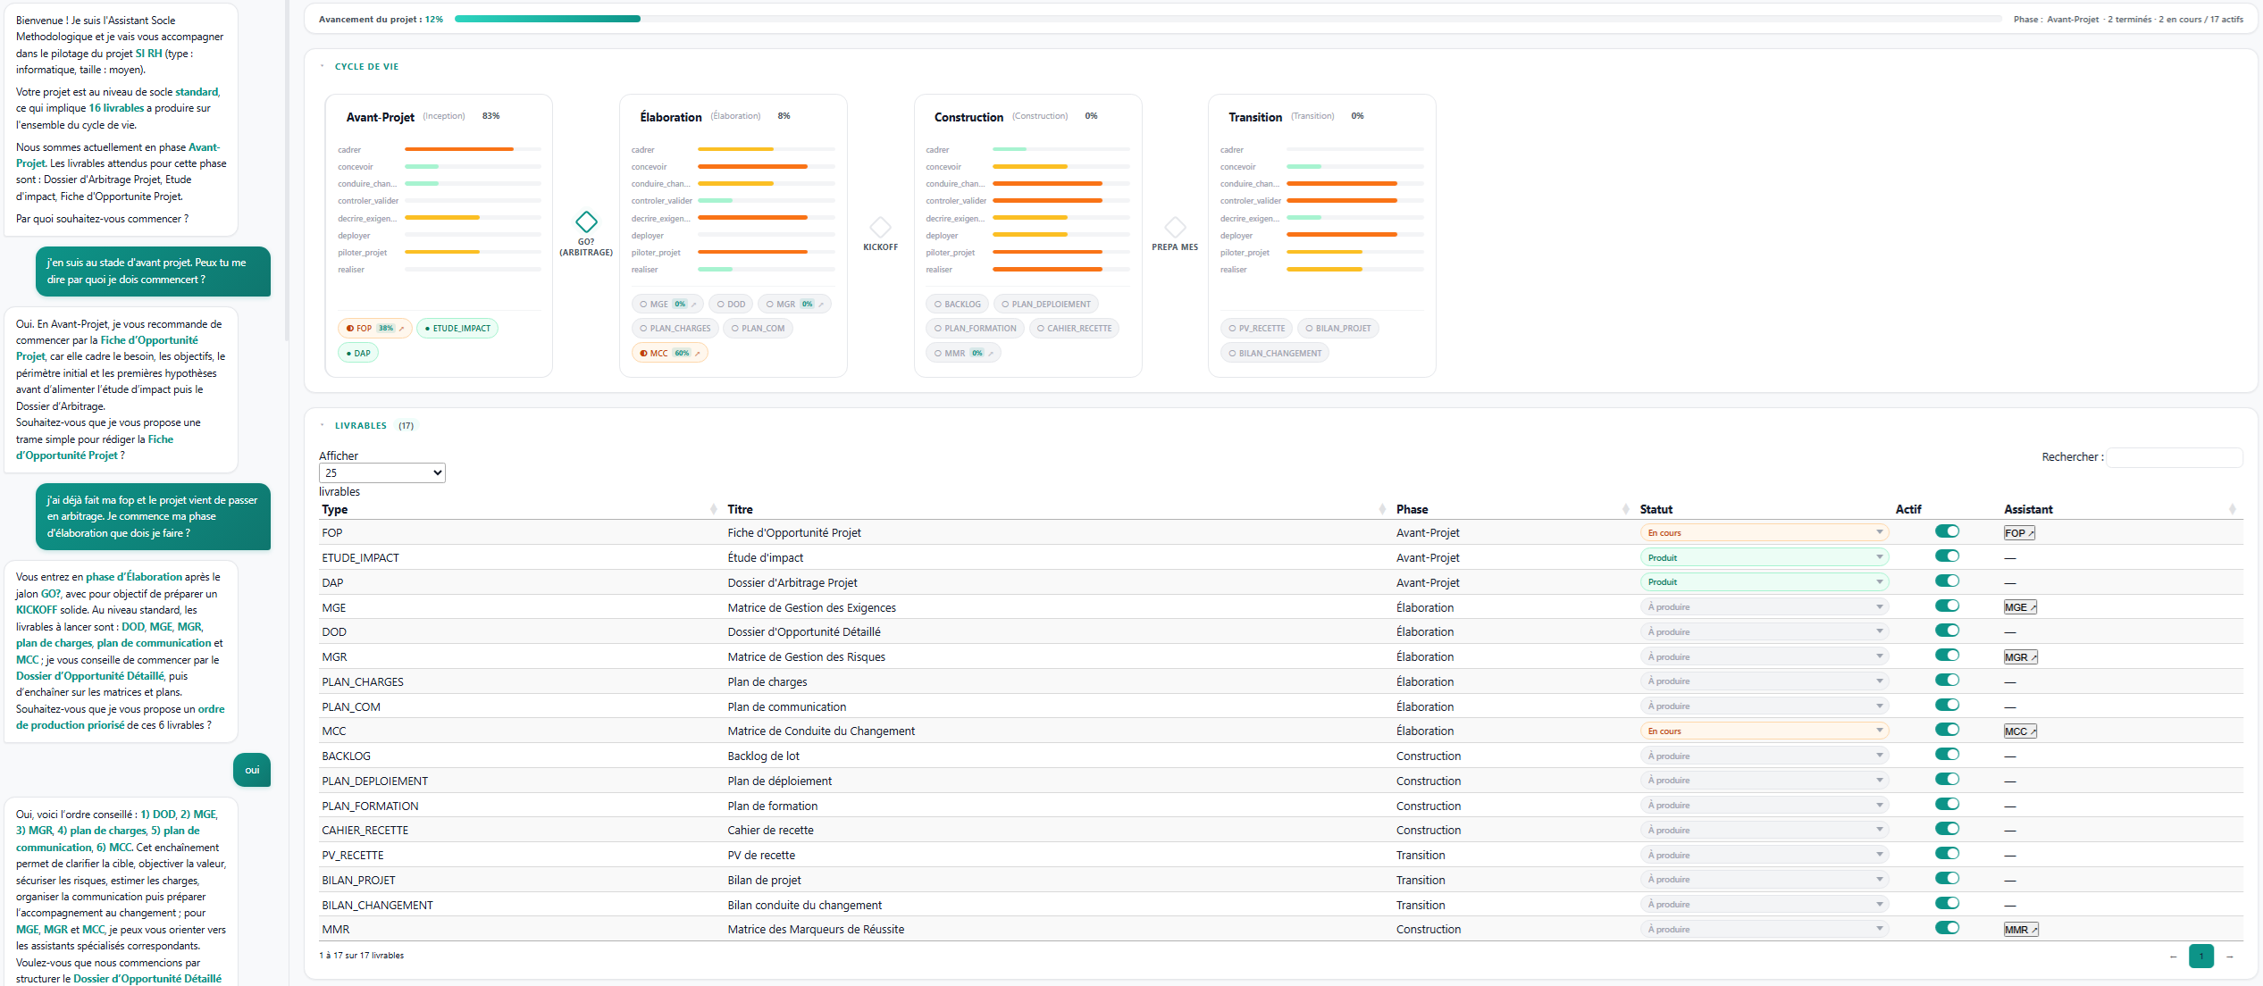
Task: Open status dropdown for DOD row
Action: (x=1764, y=632)
